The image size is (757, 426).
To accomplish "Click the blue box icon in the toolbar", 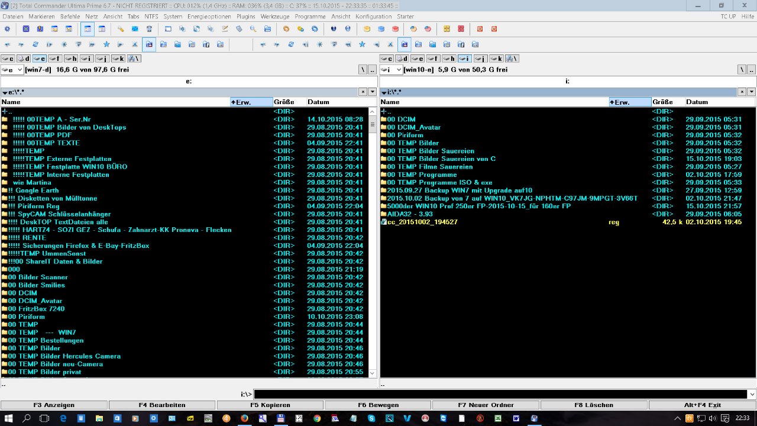I will [381, 28].
